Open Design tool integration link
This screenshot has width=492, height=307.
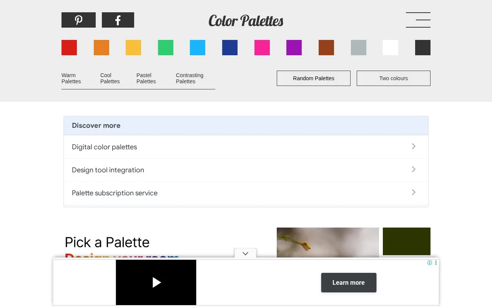pos(246,170)
